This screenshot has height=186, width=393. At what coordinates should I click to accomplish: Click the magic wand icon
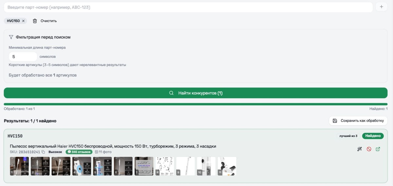(x=360, y=149)
